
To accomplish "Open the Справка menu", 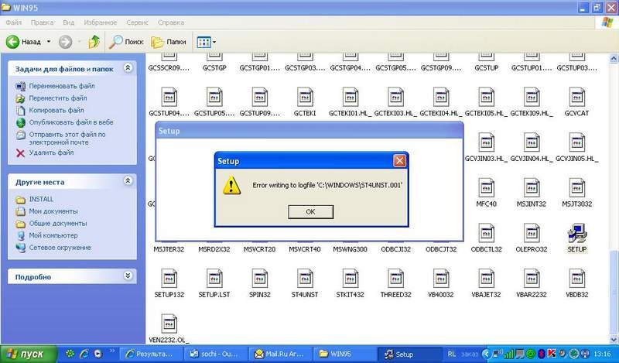I will click(x=170, y=22).
